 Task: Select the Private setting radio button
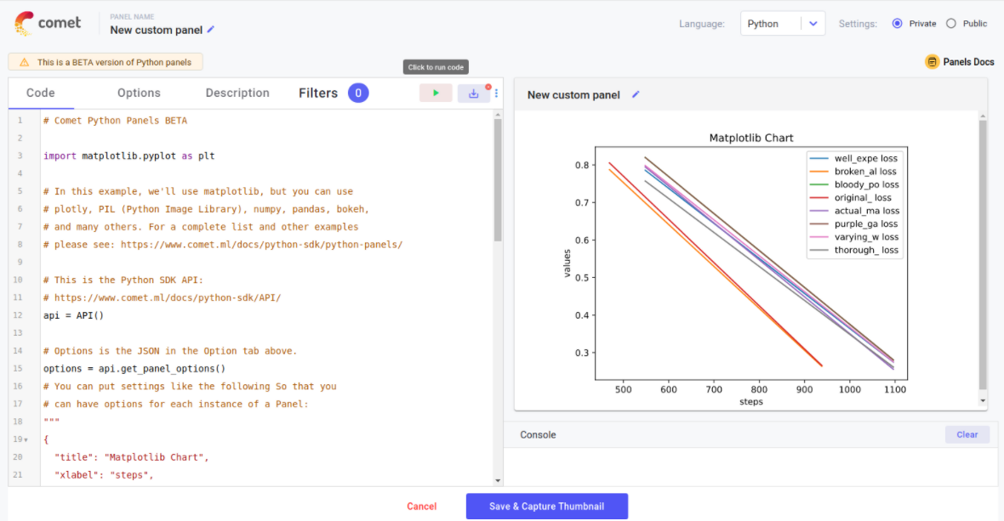click(897, 24)
